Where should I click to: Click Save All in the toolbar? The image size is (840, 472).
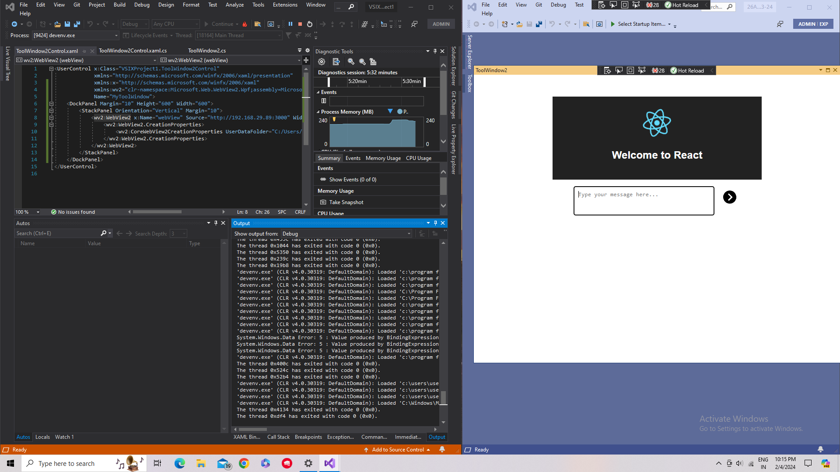[x=77, y=24]
